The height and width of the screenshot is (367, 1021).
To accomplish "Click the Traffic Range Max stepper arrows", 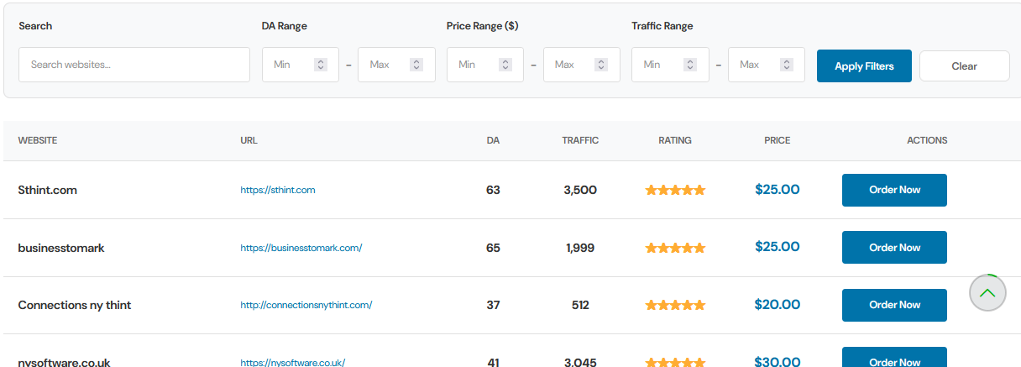I will (786, 65).
